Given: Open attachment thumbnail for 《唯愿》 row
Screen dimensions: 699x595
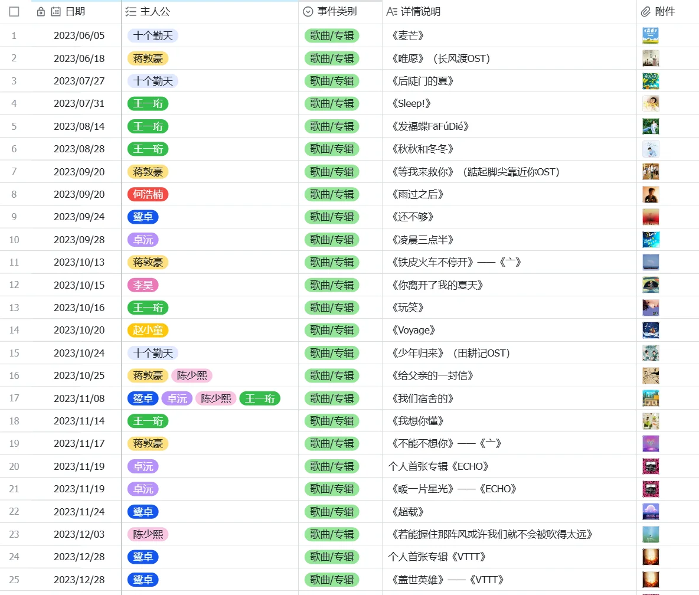Looking at the screenshot, I should point(651,58).
